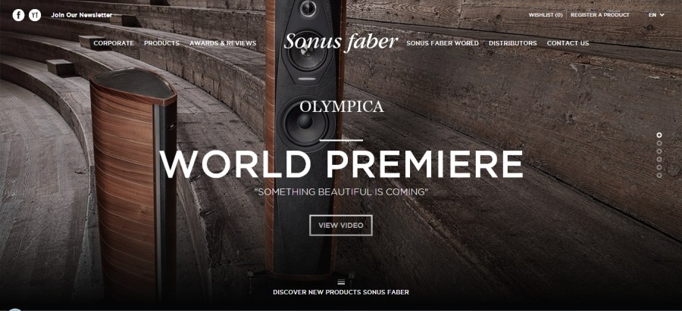Image resolution: width=682 pixels, height=311 pixels.
Task: Select the first slide indicator dot
Action: [x=659, y=135]
